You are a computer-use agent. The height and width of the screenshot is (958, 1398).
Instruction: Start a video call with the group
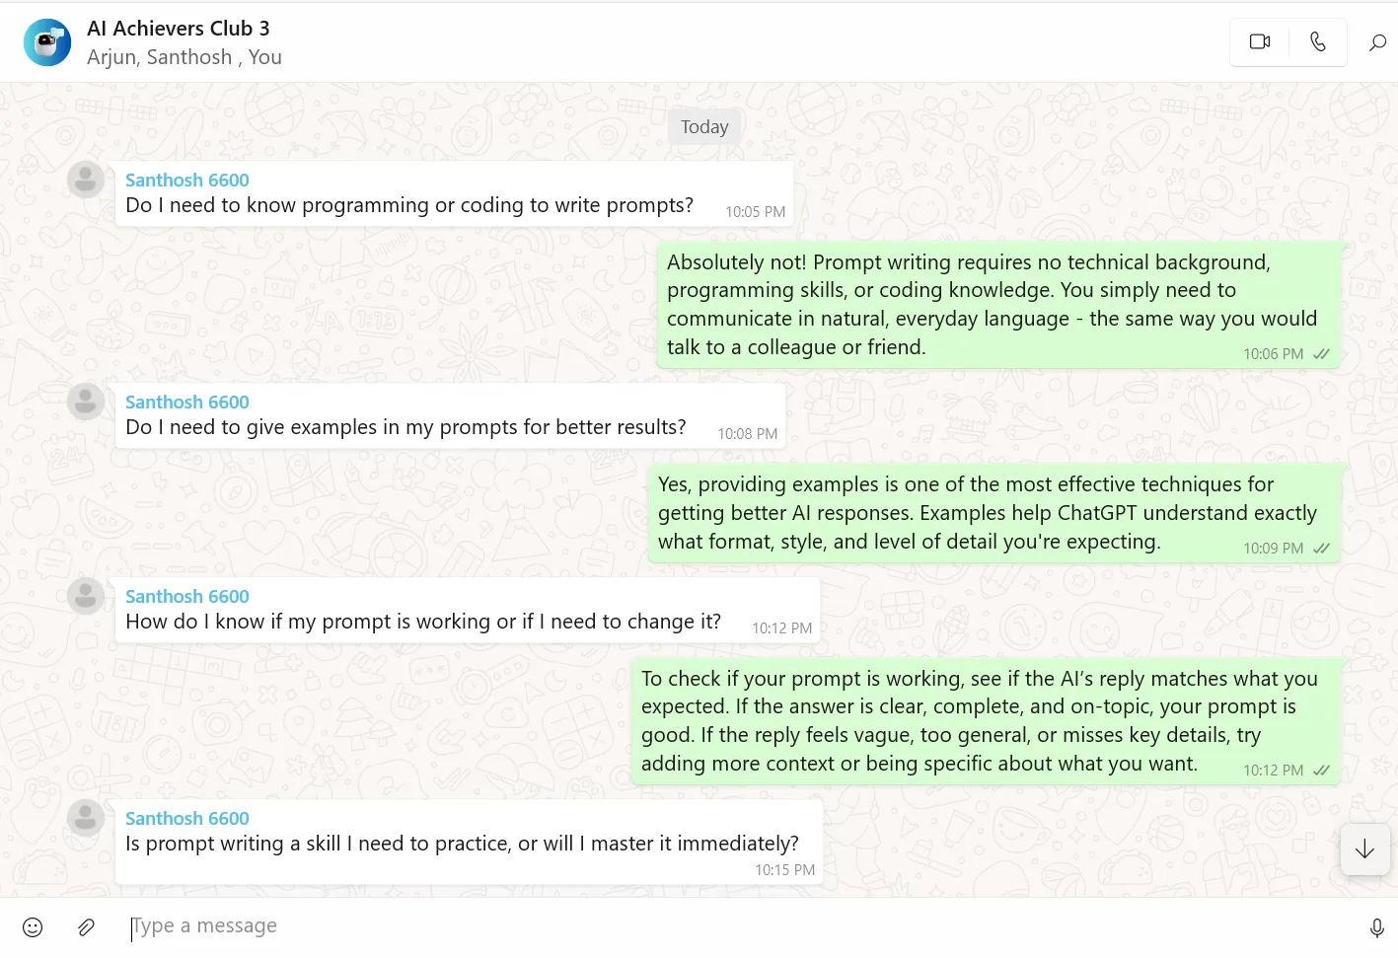point(1260,41)
